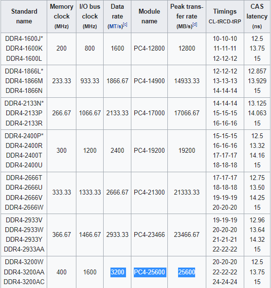Click the PC4-19200 module name

[149, 151]
